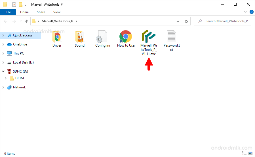Open Help with the question mark icon
Image resolution: width=255 pixels, height=157 pixels.
[x=251, y=12]
